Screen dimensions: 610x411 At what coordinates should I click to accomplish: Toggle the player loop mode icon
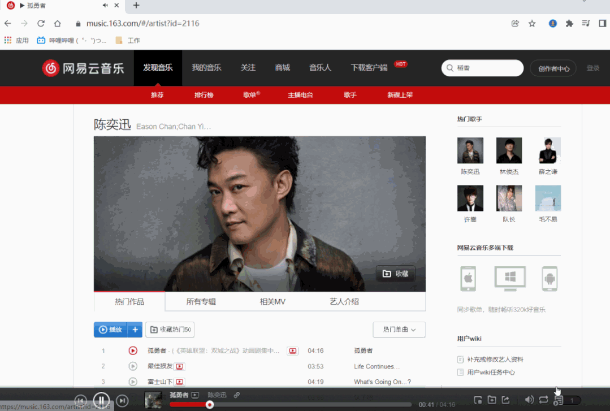click(543, 400)
